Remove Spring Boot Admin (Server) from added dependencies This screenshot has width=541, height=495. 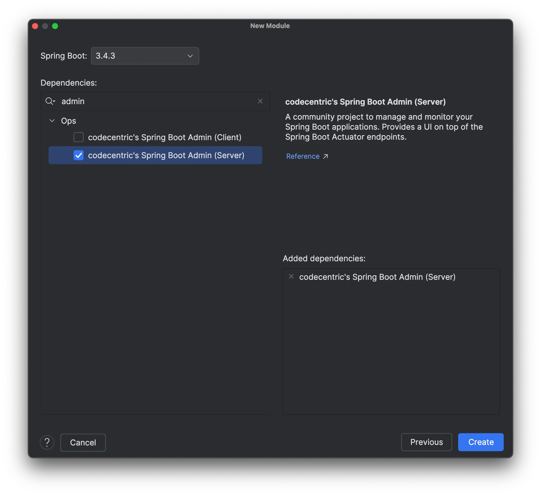(291, 276)
